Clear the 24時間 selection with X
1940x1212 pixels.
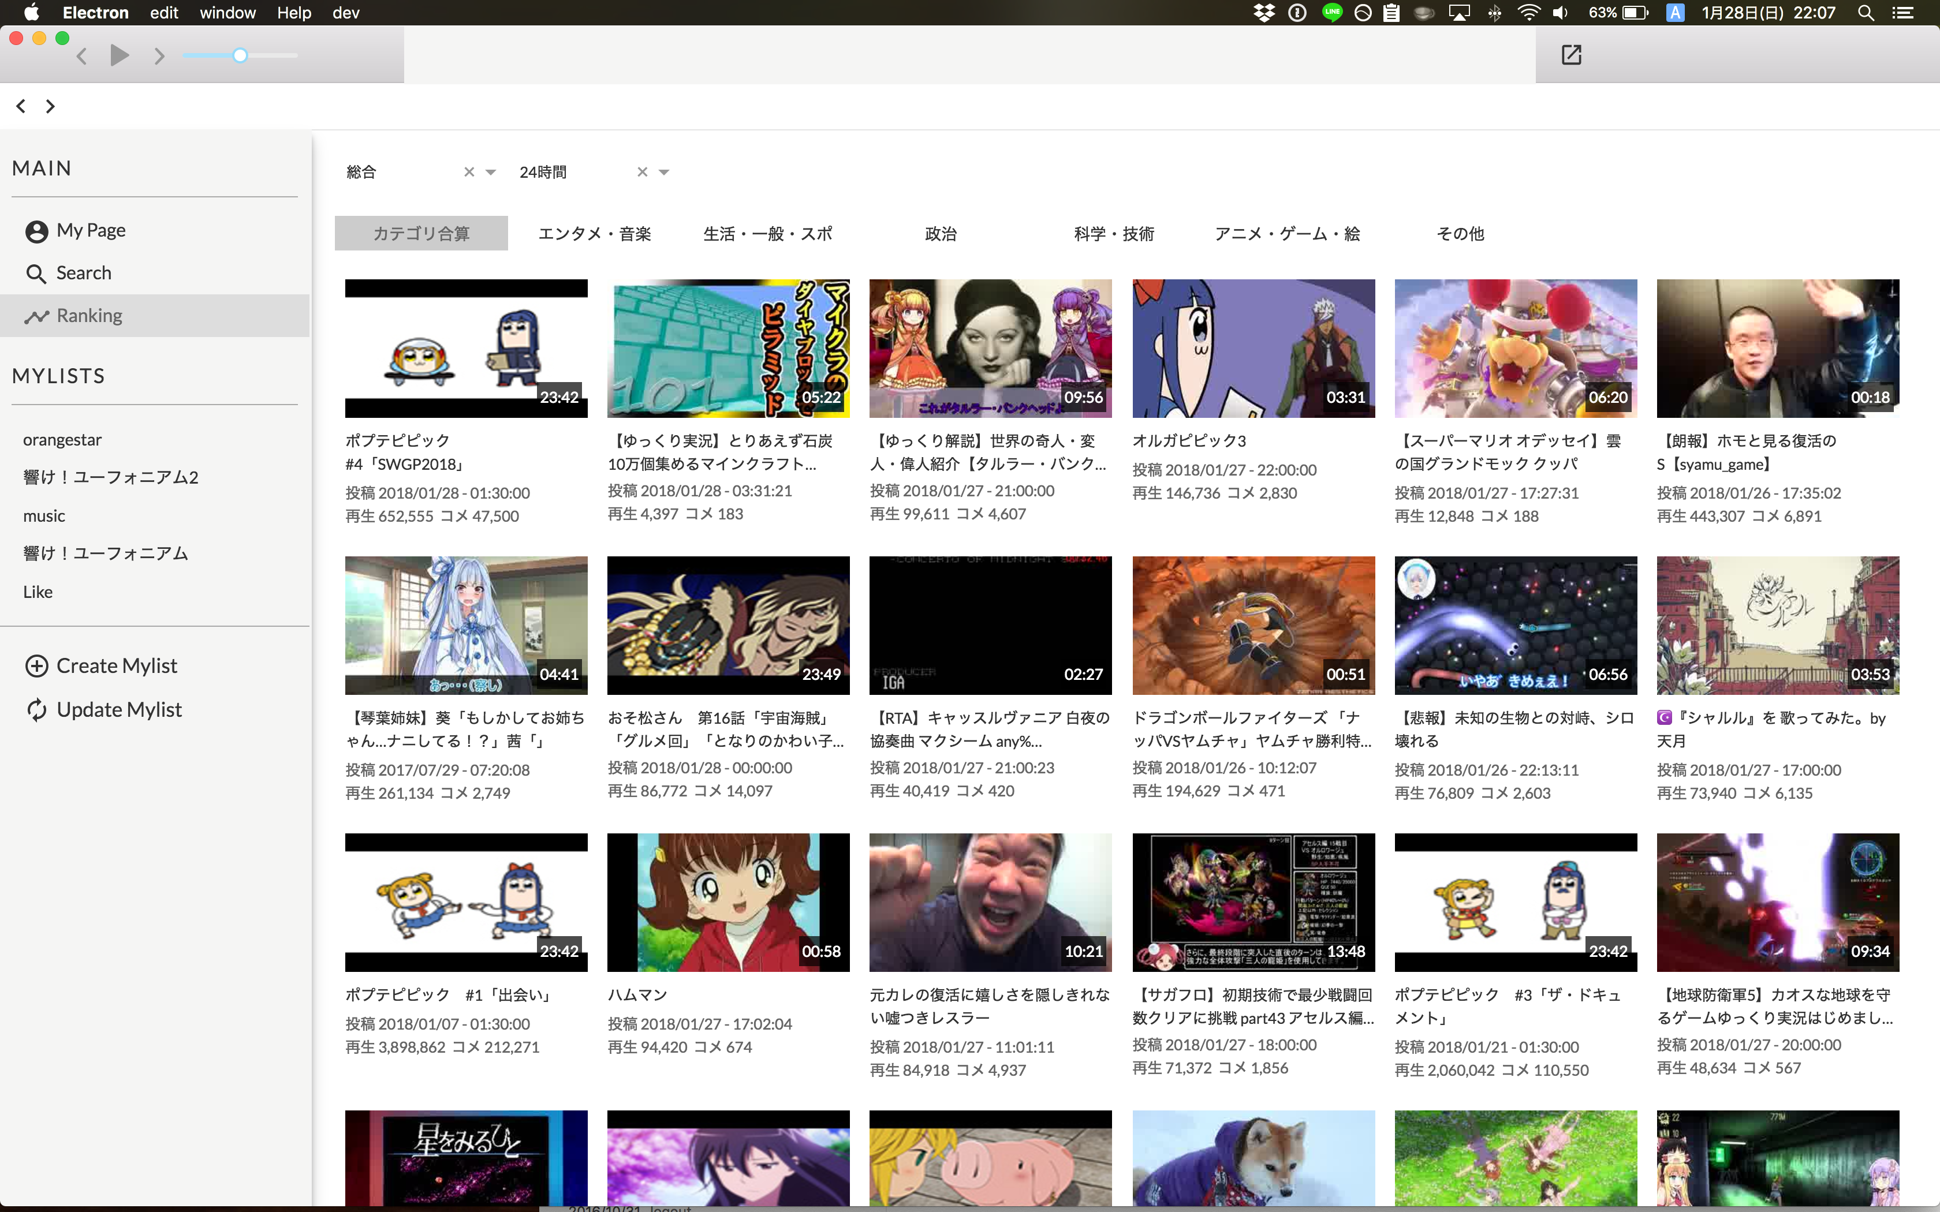click(642, 173)
